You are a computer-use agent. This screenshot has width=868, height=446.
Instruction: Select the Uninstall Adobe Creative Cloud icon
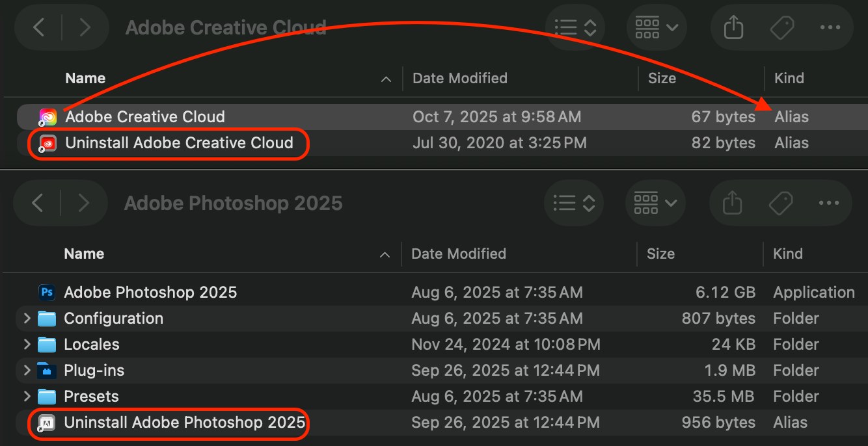47,143
